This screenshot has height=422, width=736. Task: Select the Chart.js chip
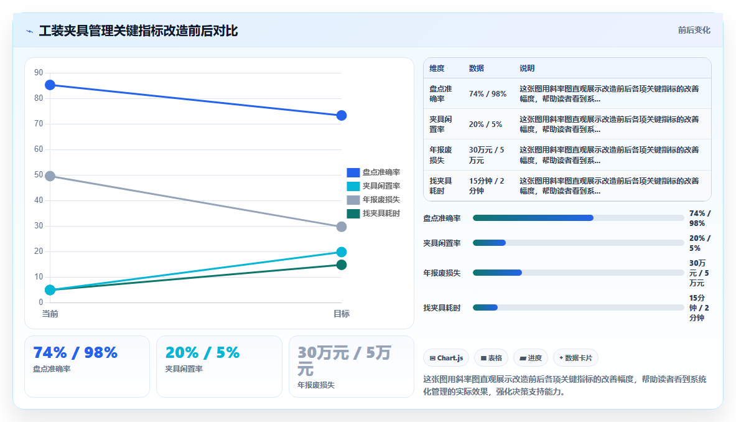pos(446,358)
